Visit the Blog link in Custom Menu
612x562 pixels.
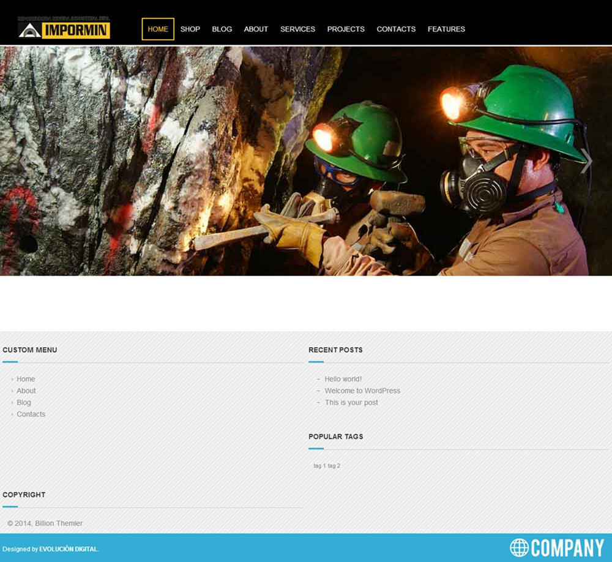pos(24,402)
